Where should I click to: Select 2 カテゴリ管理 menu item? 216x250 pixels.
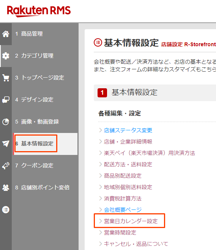[x=34, y=56]
